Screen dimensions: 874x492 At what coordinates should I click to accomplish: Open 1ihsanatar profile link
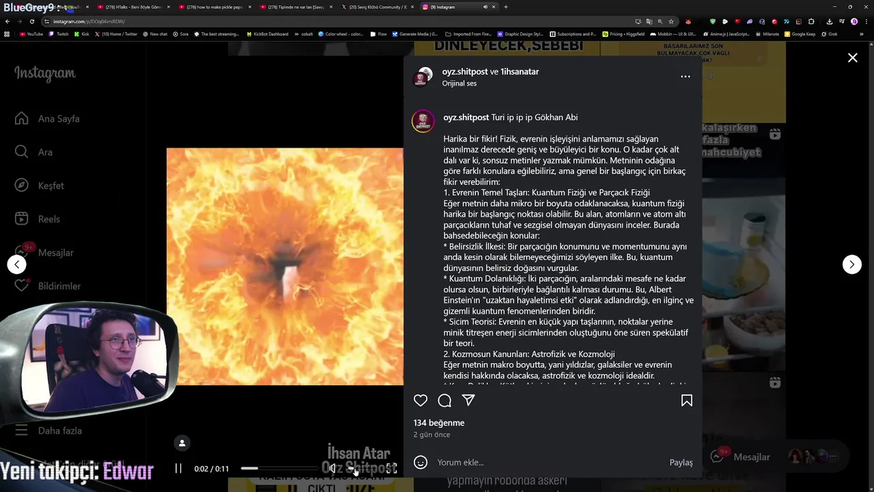520,71
